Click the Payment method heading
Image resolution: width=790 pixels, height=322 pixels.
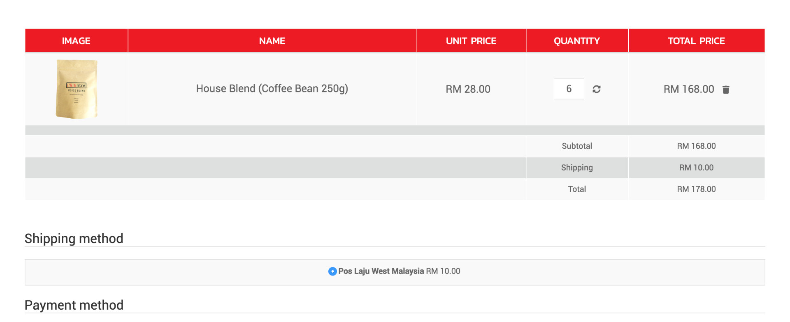pos(74,305)
